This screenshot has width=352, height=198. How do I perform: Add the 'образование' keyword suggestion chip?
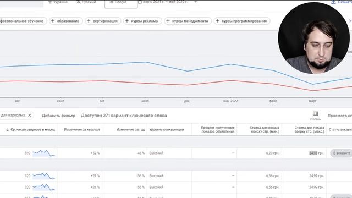point(66,21)
